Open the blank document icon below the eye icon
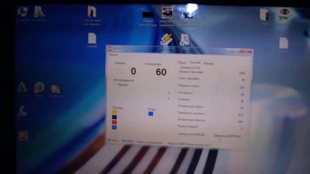 pyautogui.click(x=283, y=43)
